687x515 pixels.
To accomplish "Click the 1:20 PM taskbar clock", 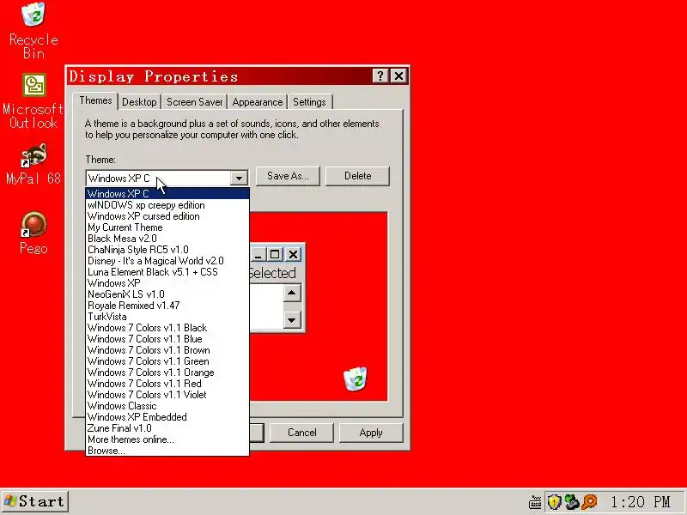I will 640,502.
